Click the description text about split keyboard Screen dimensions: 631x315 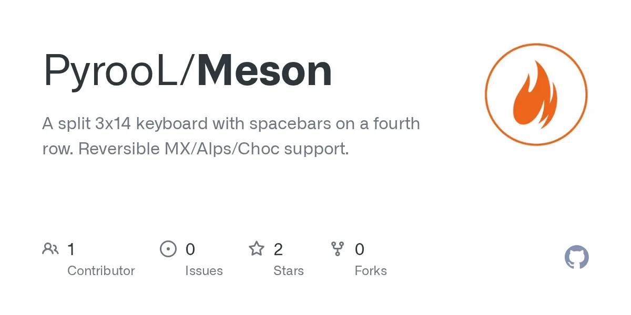231,136
